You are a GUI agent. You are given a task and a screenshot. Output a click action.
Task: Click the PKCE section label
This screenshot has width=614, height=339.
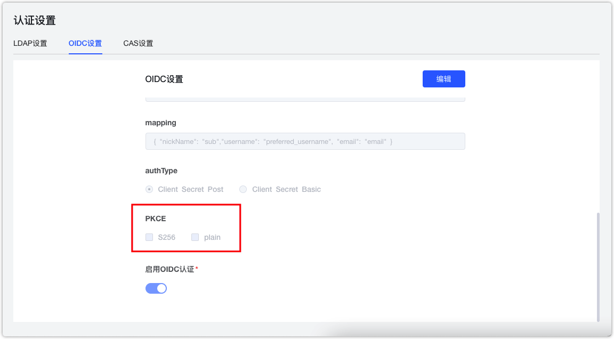click(156, 218)
